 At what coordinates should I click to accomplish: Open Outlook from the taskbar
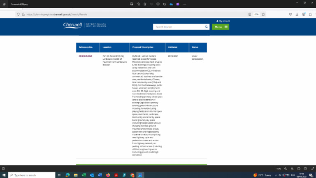pos(92,175)
